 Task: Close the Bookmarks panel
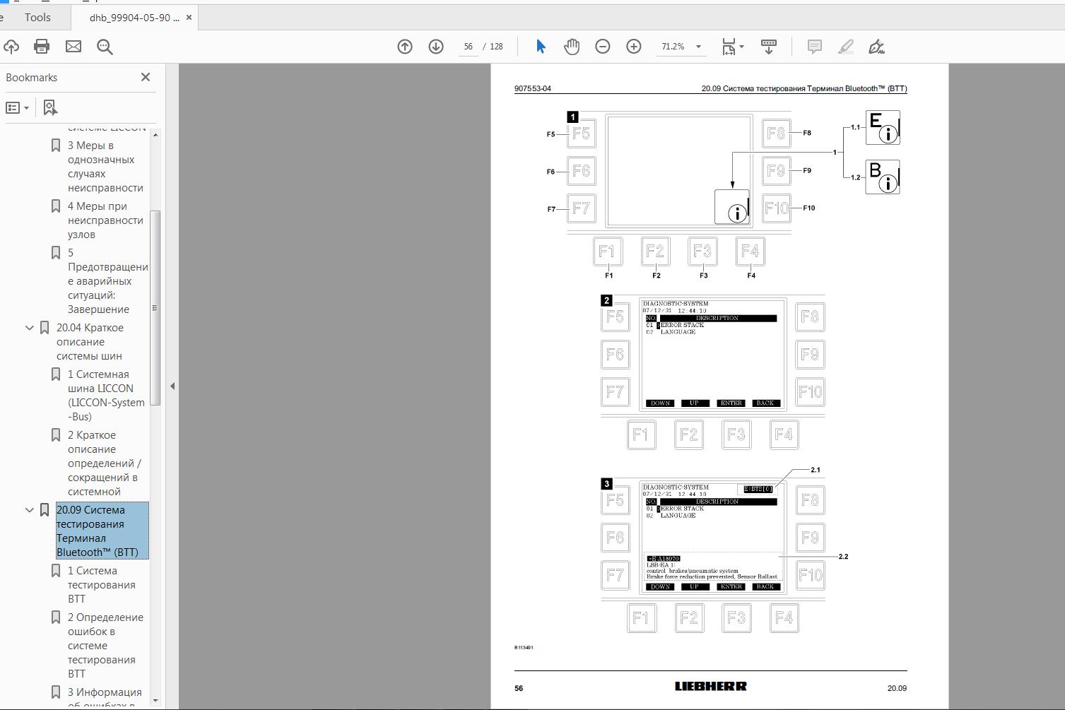coord(146,77)
